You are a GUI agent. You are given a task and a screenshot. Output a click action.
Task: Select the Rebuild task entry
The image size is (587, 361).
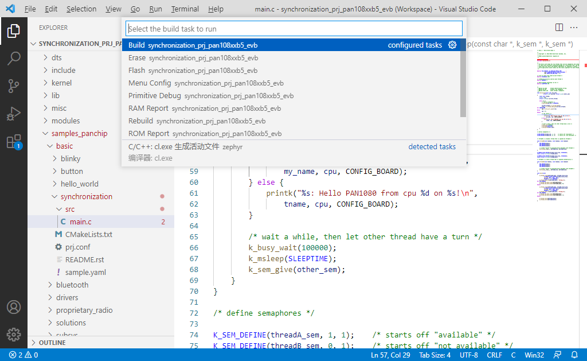[291, 121]
